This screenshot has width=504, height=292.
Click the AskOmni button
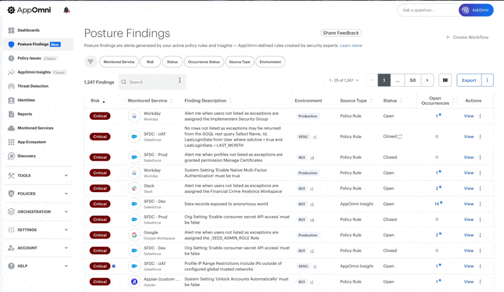476,10
